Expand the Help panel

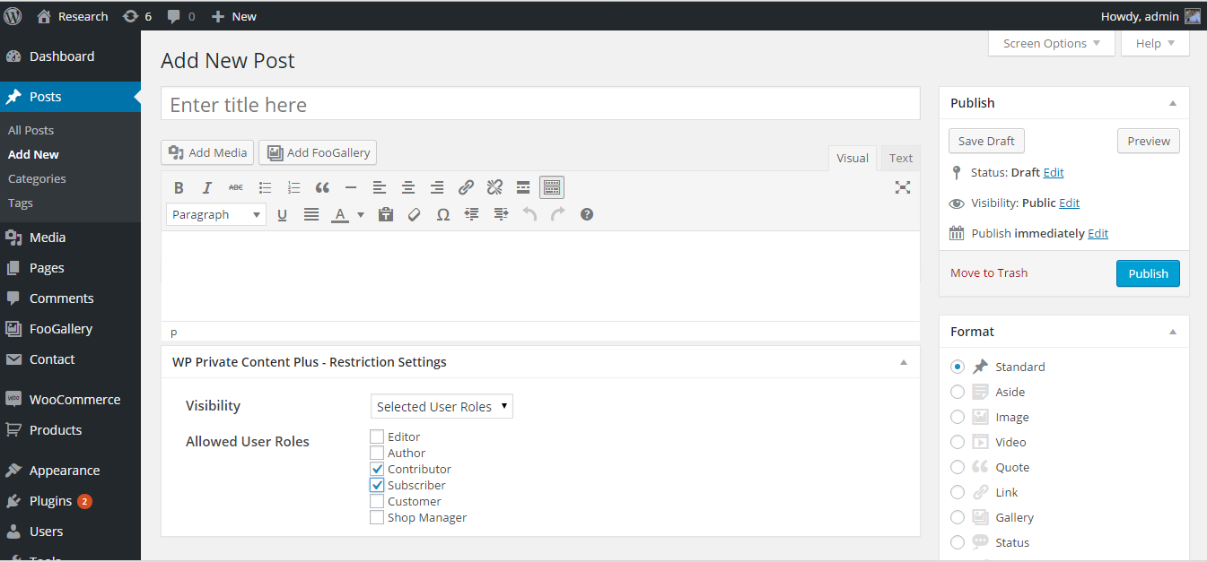[1154, 43]
